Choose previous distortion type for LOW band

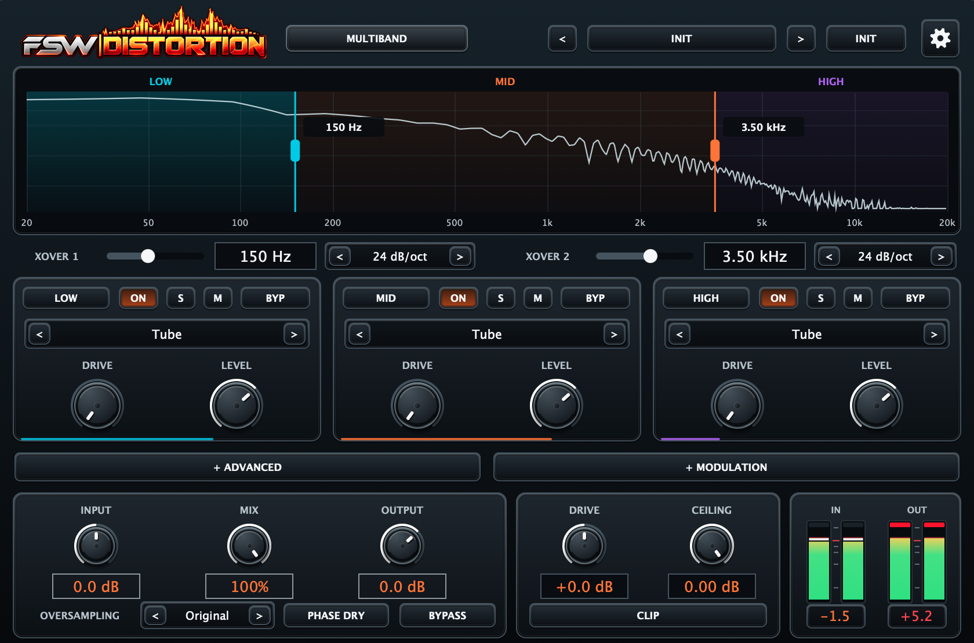point(39,334)
